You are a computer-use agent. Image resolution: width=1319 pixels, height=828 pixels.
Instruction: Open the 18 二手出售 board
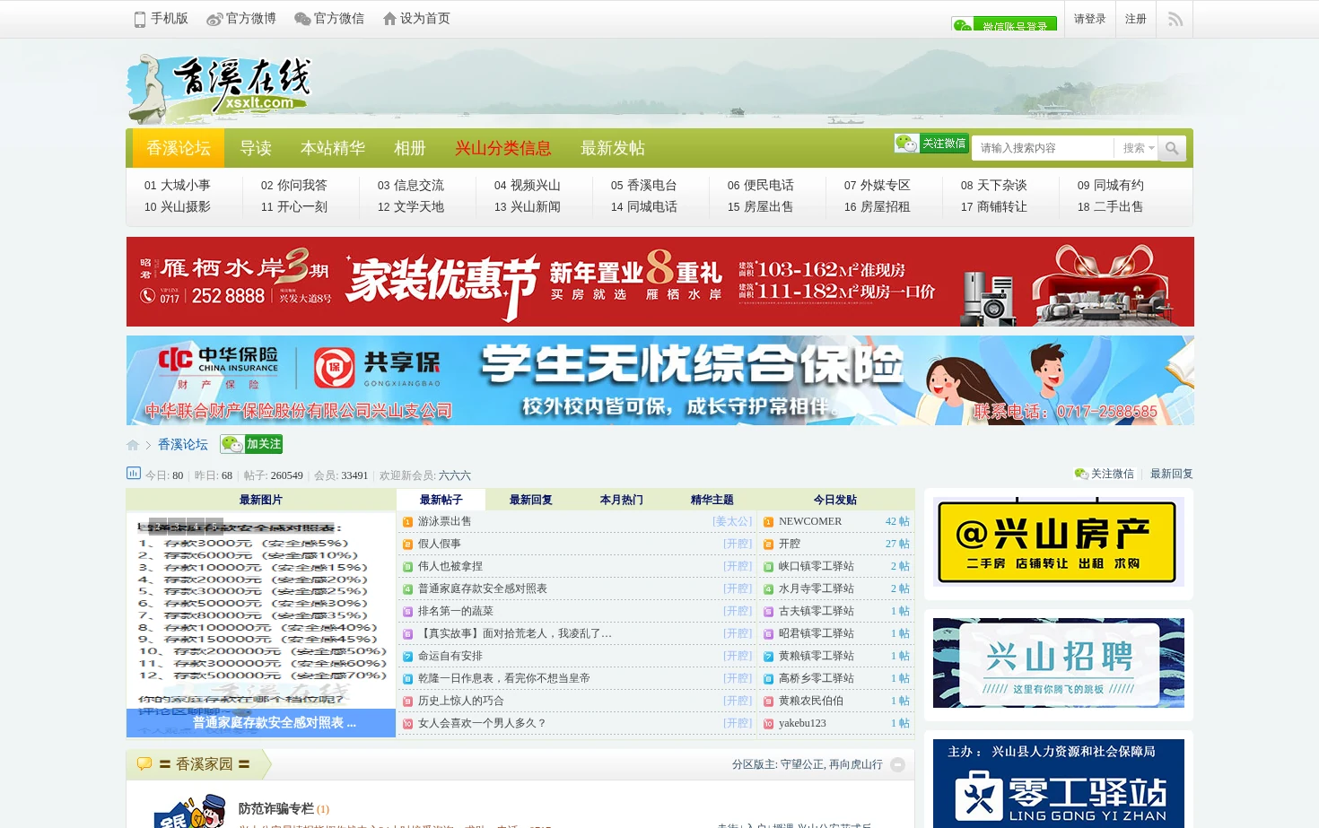tap(1111, 206)
